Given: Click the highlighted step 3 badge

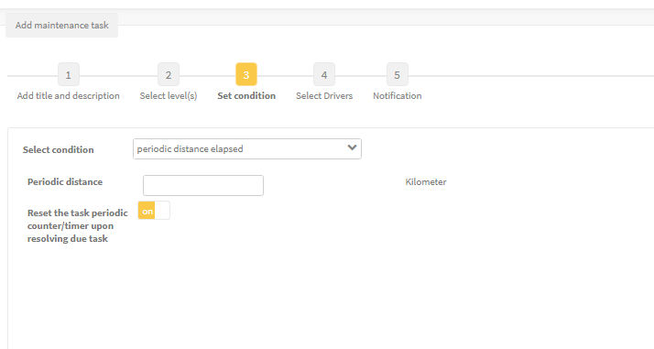Looking at the screenshot, I should 246,74.
